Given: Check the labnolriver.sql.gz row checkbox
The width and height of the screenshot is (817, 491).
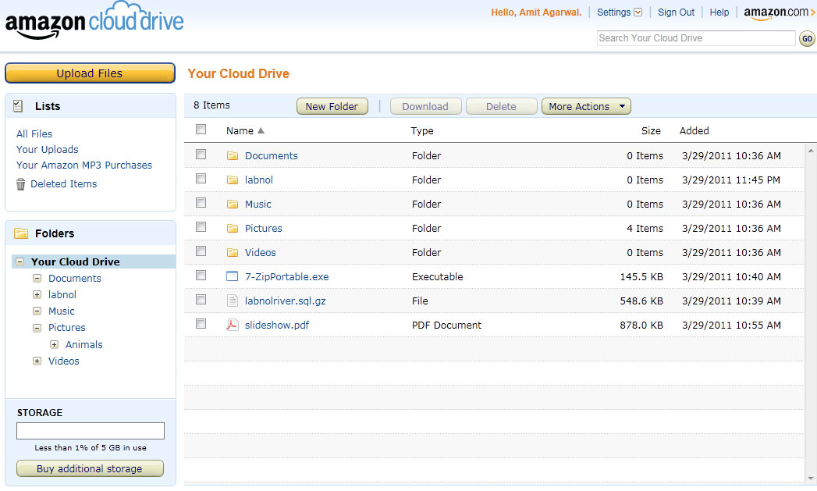Looking at the screenshot, I should tap(201, 300).
